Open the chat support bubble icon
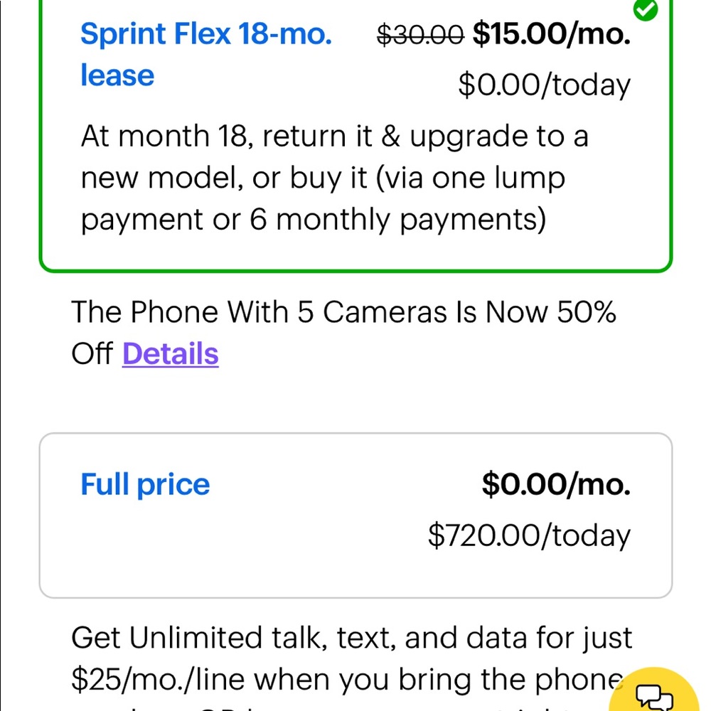The image size is (711, 711). click(656, 697)
